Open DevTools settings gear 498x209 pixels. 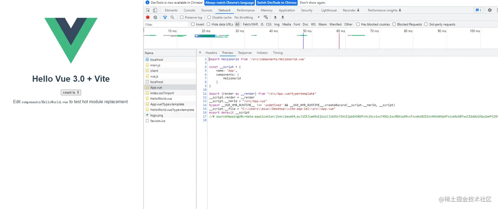click(x=489, y=10)
